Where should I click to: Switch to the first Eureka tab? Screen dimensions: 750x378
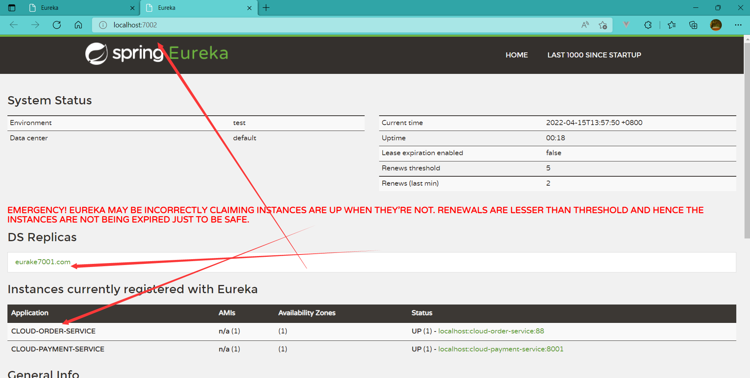(x=82, y=8)
